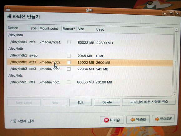Enable Format checkbox on /dev/hdb3 row
Screen dimensions: 181x136
click(69, 69)
